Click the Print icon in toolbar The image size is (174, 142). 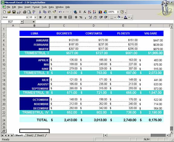click(x=25, y=12)
